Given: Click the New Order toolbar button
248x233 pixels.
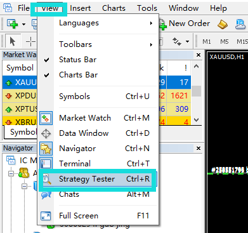Looking at the screenshot, I should tap(184, 24).
